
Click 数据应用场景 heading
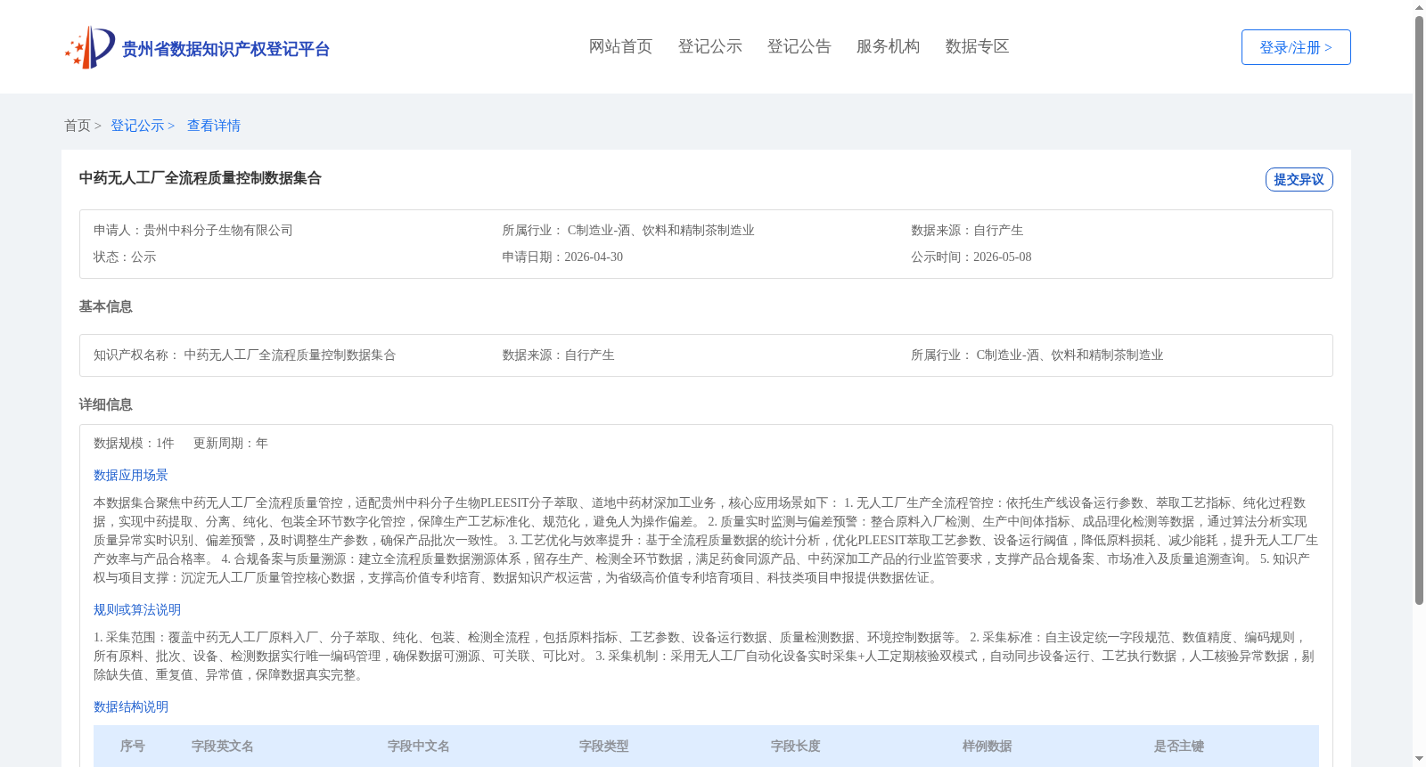(131, 476)
